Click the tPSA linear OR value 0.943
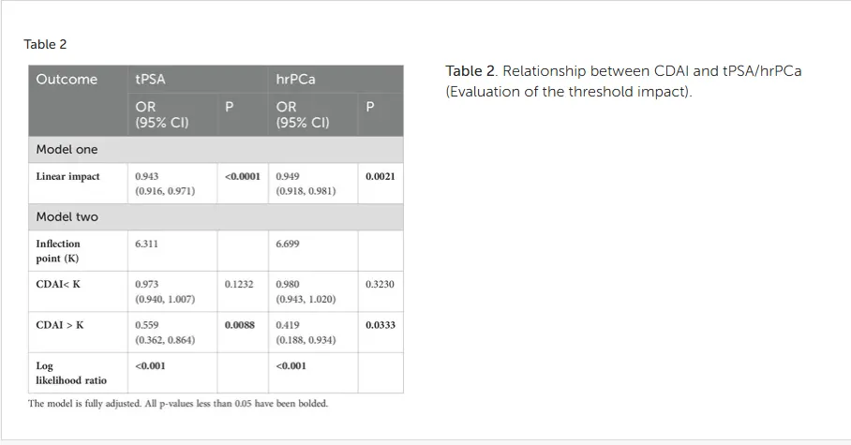Image resolution: width=851 pixels, height=445 pixels. (146, 176)
